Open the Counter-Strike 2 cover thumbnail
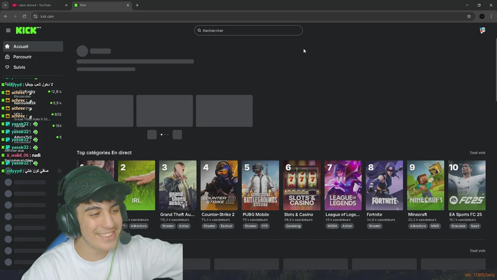Screen dimensions: 497x280 [x=219, y=185]
